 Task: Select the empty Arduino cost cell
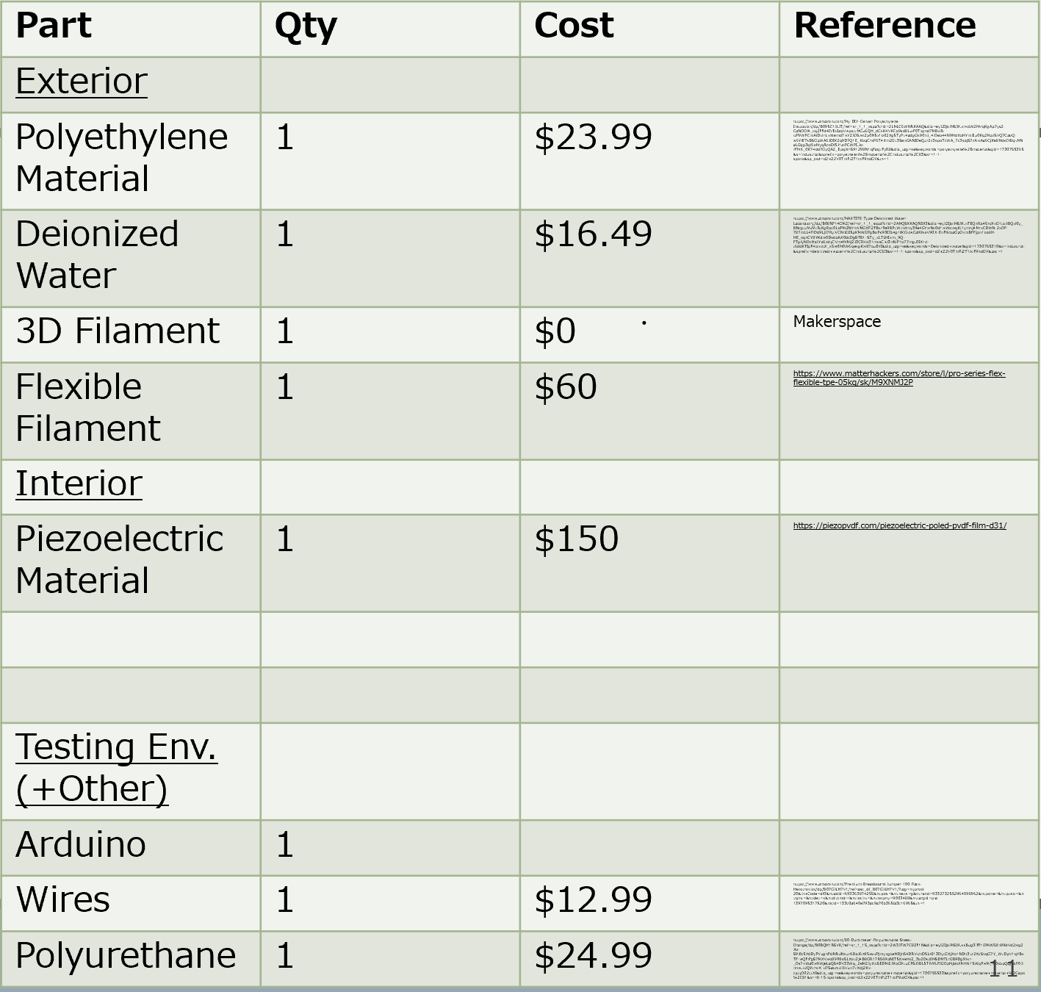pos(649,848)
